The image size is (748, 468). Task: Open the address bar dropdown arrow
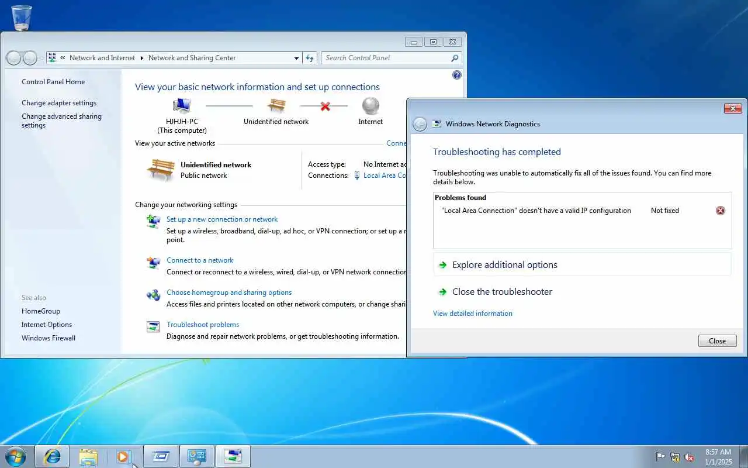coord(296,58)
